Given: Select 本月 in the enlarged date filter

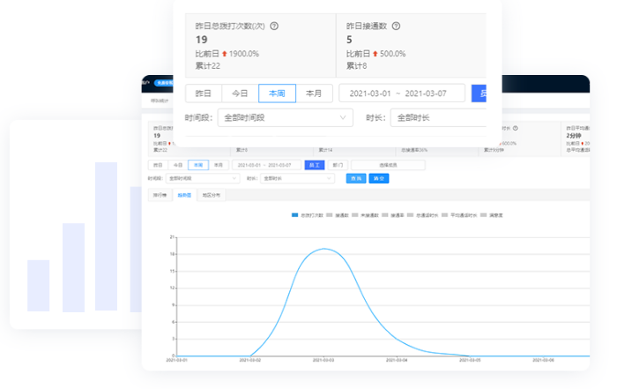Looking at the screenshot, I should (x=314, y=94).
